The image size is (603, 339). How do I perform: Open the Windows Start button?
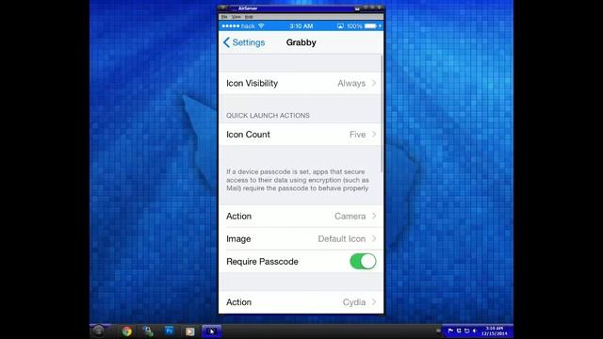(x=99, y=331)
